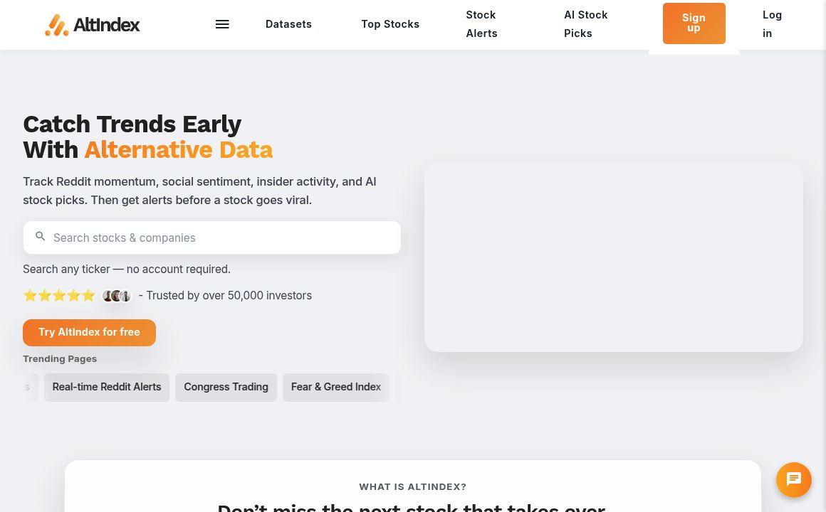Click the Search stocks & companies field
This screenshot has height=512, width=826.
[x=221, y=238]
